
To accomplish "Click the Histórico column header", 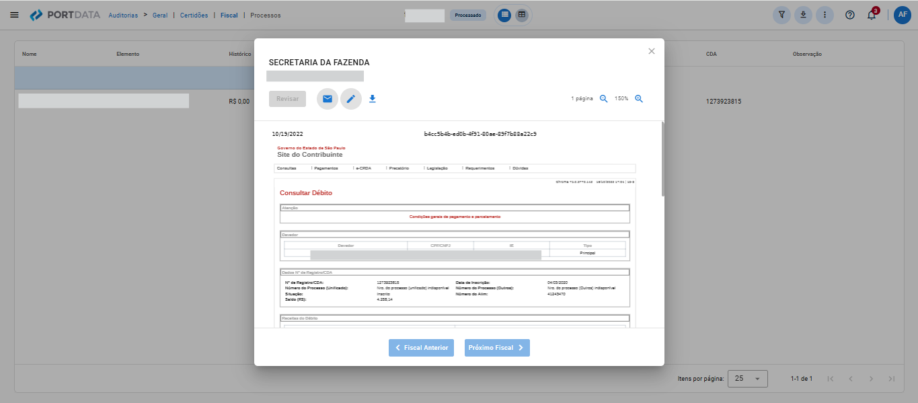I will tap(240, 54).
